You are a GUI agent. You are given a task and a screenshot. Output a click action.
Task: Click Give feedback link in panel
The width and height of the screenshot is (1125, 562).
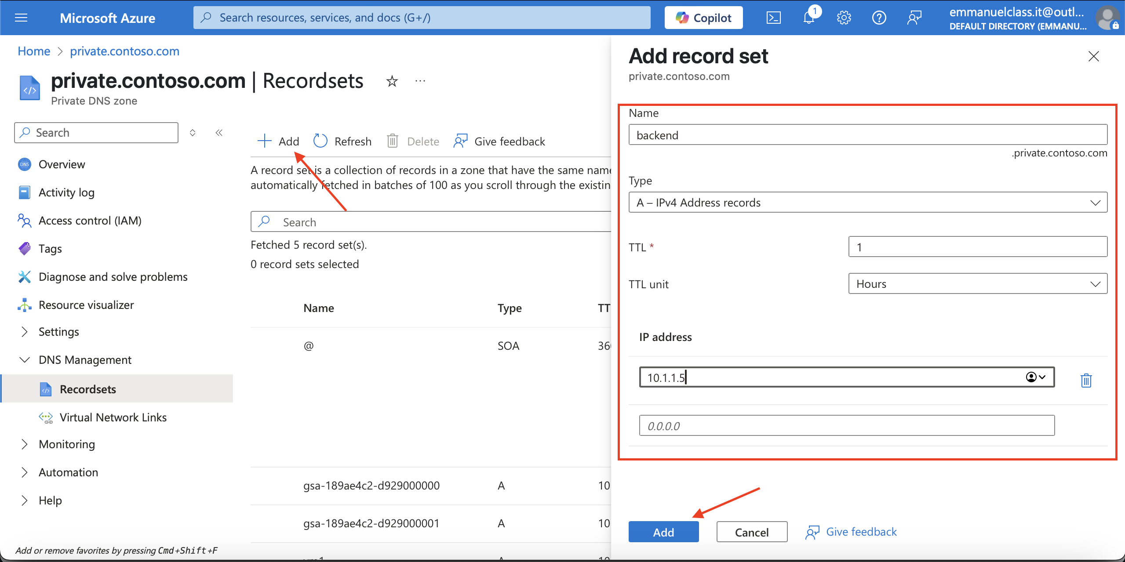851,532
